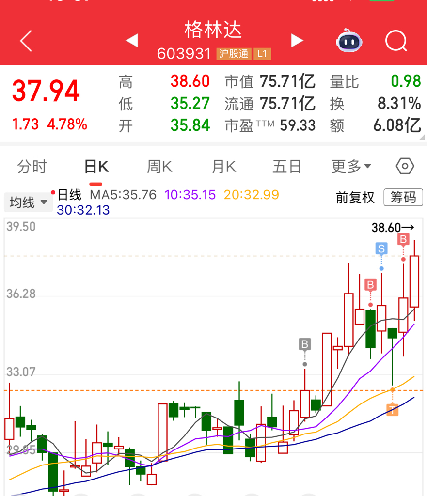Switch to 月K tab

(x=224, y=167)
